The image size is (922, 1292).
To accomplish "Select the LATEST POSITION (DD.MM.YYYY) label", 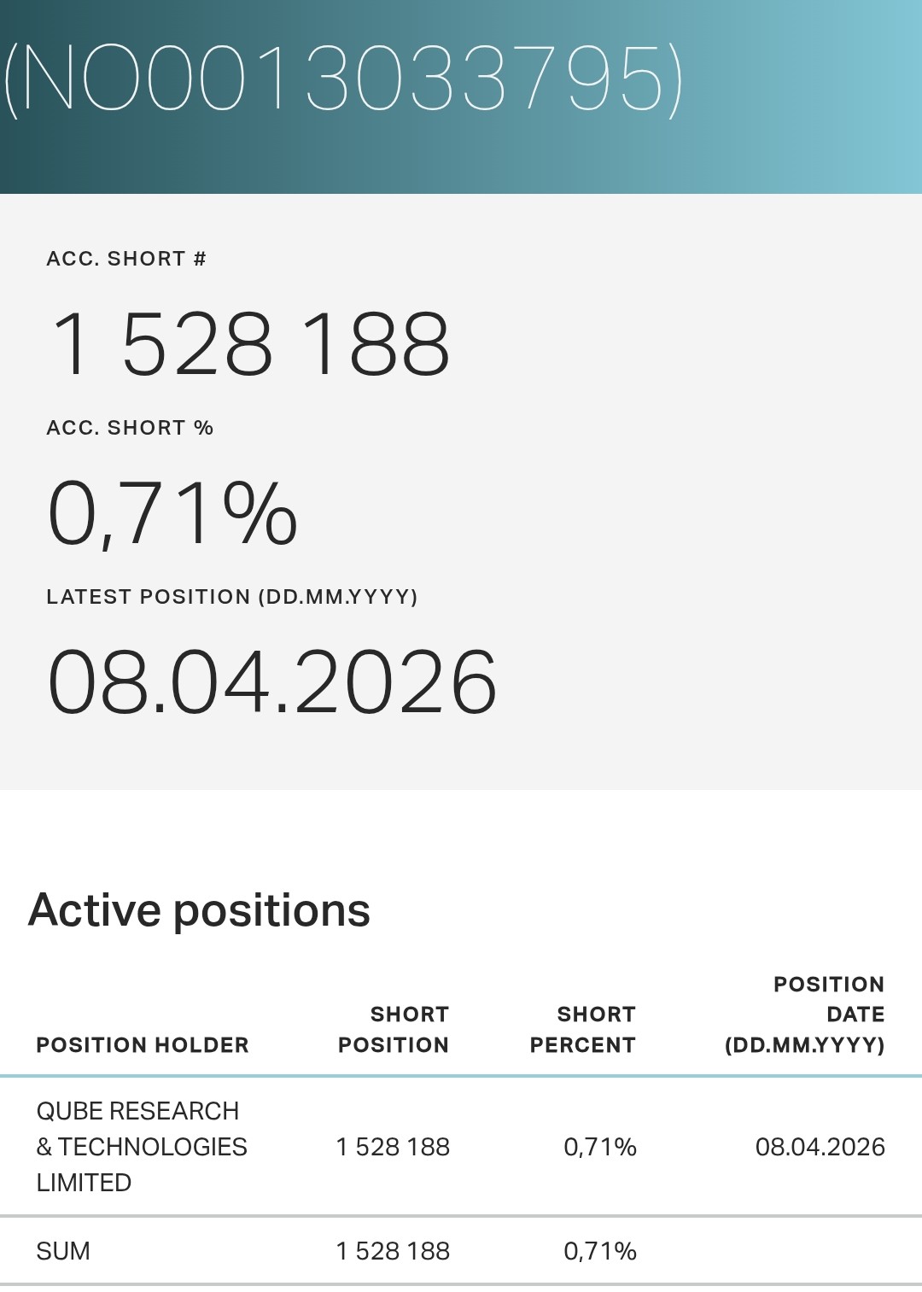I will 232,597.
